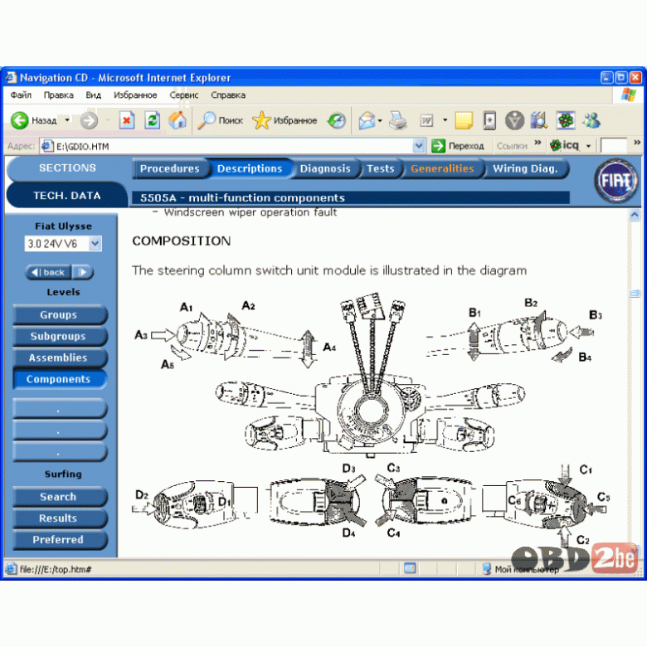Open the Файл menu
The height and width of the screenshot is (647, 647).
tap(21, 95)
